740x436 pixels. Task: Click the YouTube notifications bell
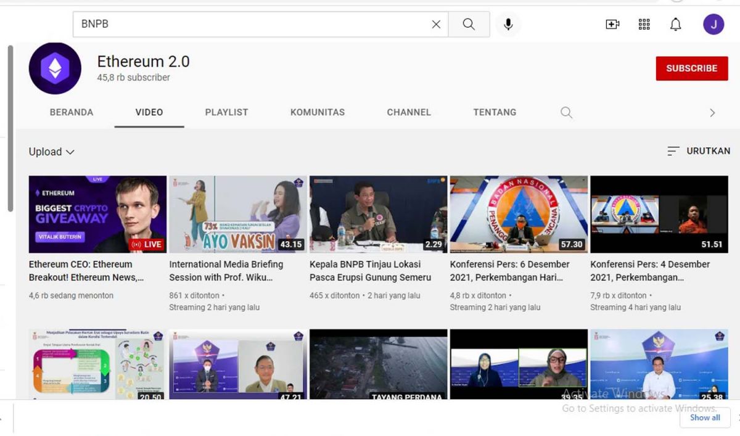[675, 24]
